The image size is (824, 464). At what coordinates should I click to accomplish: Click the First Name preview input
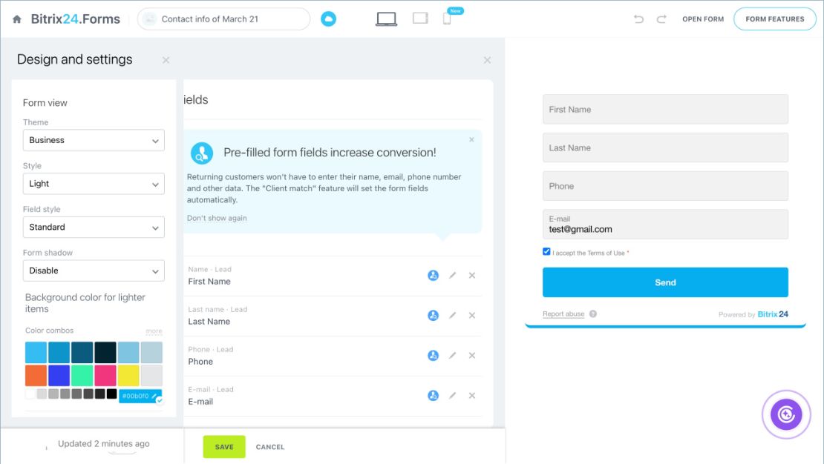point(665,109)
